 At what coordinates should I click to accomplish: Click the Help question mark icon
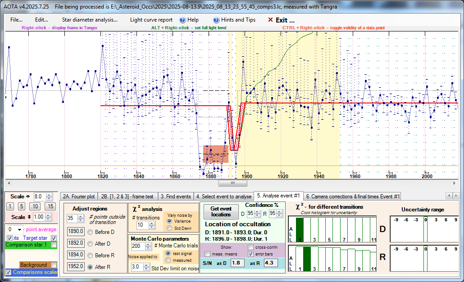pyautogui.click(x=182, y=20)
